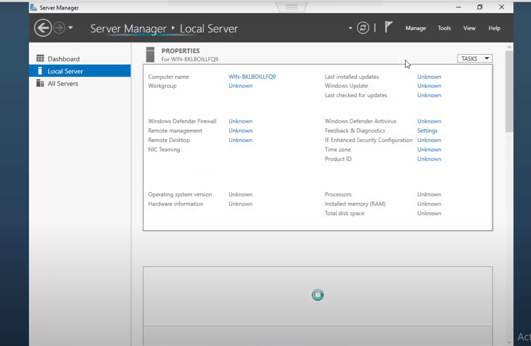Click the 'Installed memory (RAM)' label
The width and height of the screenshot is (531, 346).
355,204
